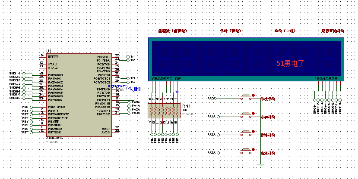This screenshot has height=179, width=358.
Task: Select the PA3A terminal on chip pin 21
Action: (x=128, y=113)
